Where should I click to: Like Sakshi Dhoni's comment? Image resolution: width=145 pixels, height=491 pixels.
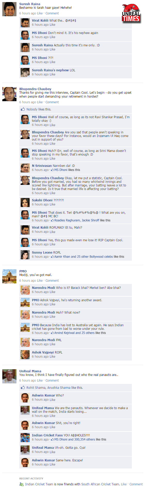pyautogui.click(x=52, y=204)
